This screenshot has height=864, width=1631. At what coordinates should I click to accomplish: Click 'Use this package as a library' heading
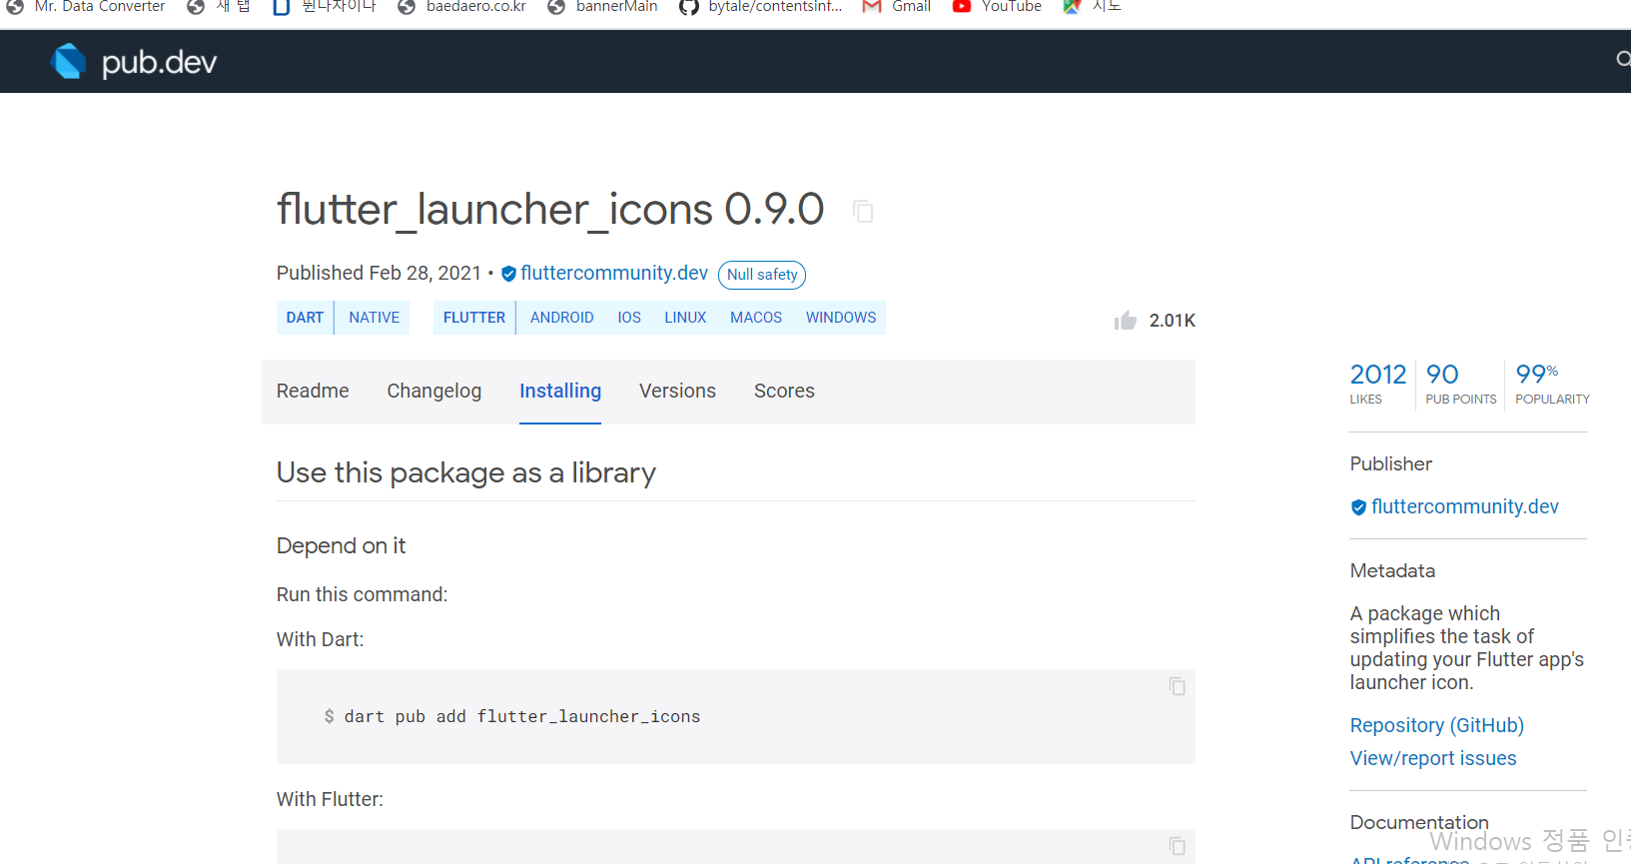(466, 473)
